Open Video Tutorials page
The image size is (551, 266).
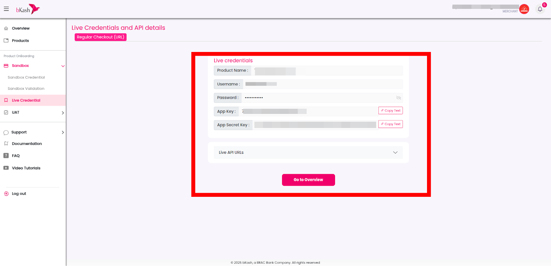26,168
